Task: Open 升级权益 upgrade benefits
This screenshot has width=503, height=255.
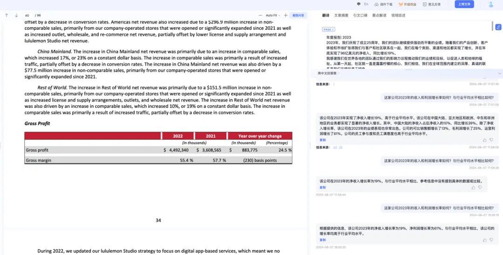Action: [x=408, y=5]
